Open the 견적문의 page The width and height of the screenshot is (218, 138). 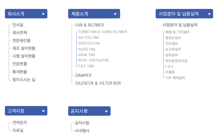(20, 123)
